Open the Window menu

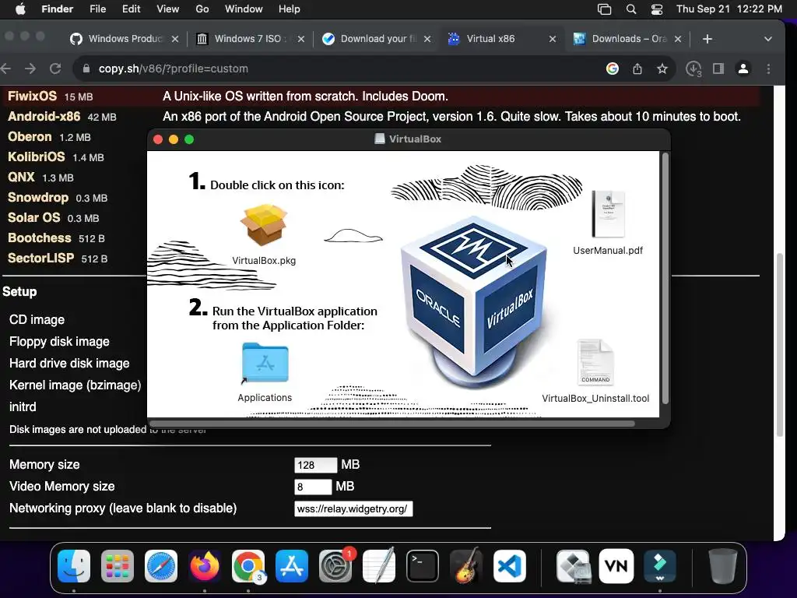(x=244, y=9)
